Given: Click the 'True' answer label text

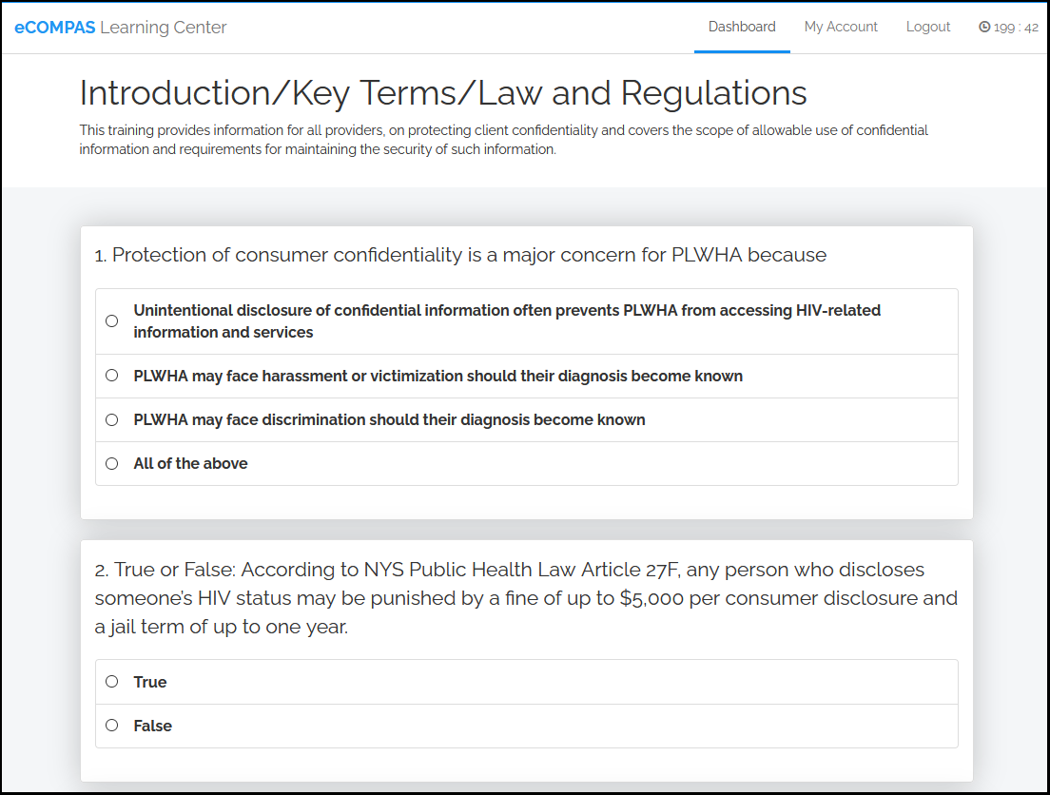Looking at the screenshot, I should [x=150, y=682].
